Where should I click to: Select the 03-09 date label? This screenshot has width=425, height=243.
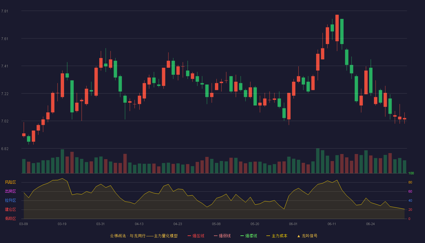(24, 224)
